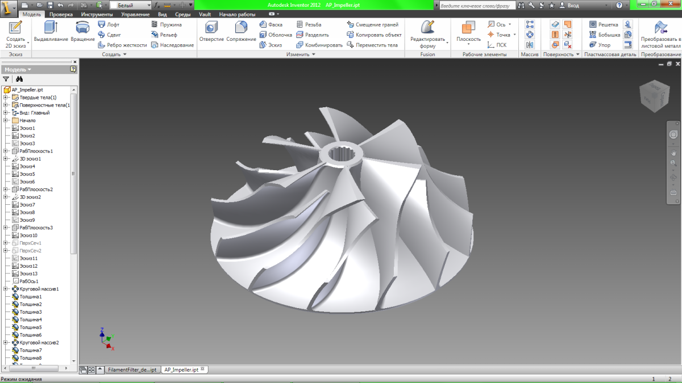
Task: Switch to the Инструменты ribbon tab
Action: tap(97, 14)
